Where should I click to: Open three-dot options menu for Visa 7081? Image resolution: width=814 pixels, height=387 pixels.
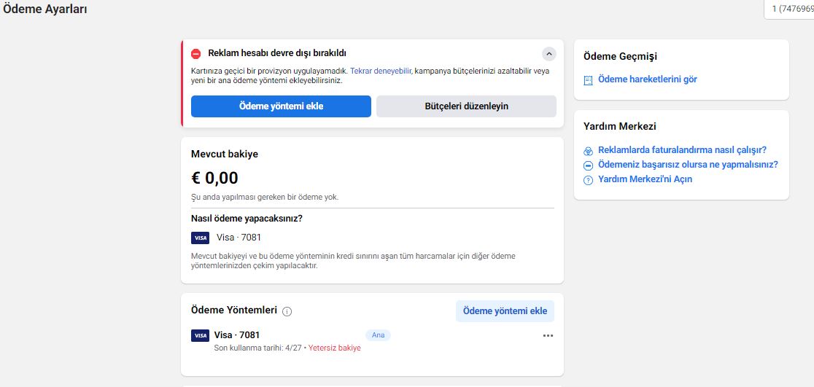(549, 336)
